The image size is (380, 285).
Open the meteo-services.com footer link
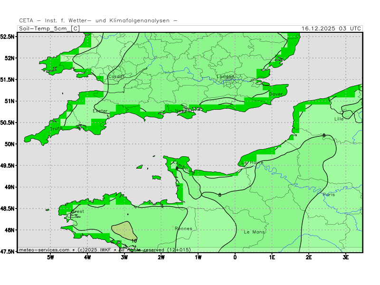tap(44, 249)
